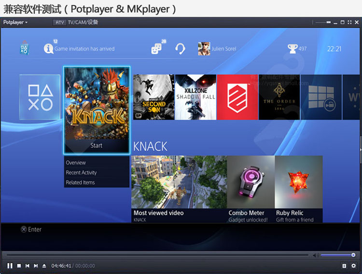The height and width of the screenshot is (274, 362).
Task: Open the PlayStation Store bag icon
Action: coord(24,48)
